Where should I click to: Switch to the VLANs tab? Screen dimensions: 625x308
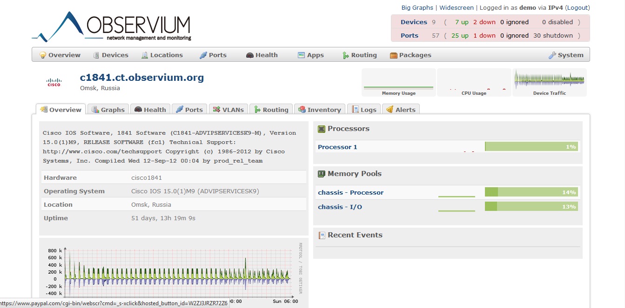[228, 110]
